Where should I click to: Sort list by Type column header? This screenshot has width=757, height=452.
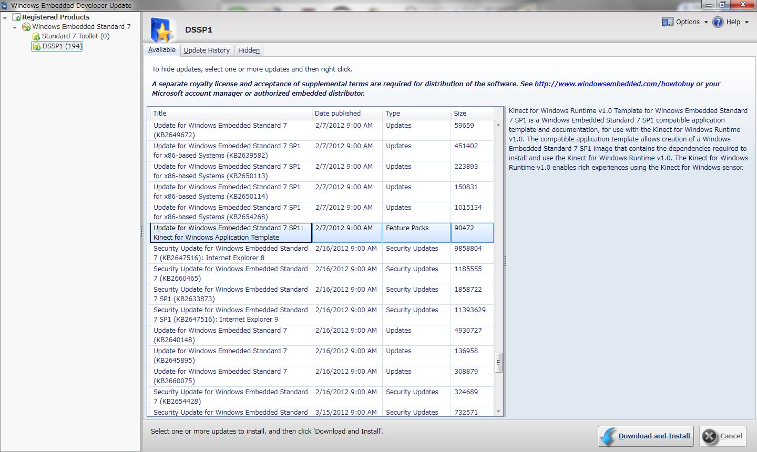[416, 114]
